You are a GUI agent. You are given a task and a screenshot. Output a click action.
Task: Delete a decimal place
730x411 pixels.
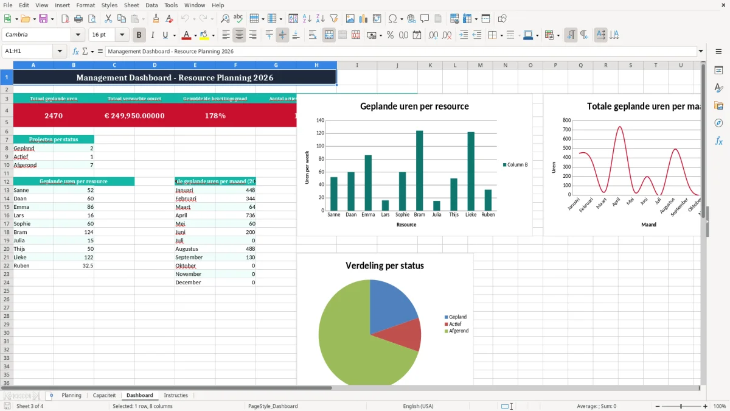point(447,35)
